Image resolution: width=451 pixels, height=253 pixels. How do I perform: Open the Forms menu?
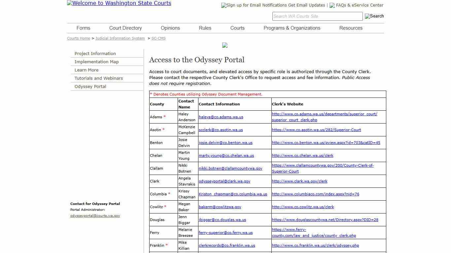(x=83, y=28)
